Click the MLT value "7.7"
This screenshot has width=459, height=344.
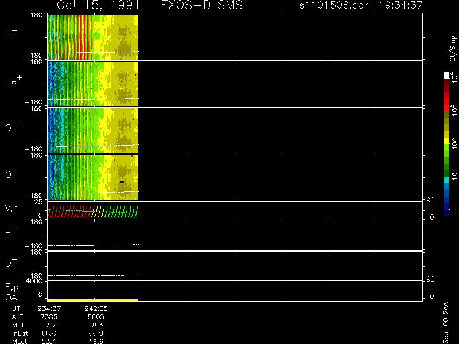pos(50,325)
